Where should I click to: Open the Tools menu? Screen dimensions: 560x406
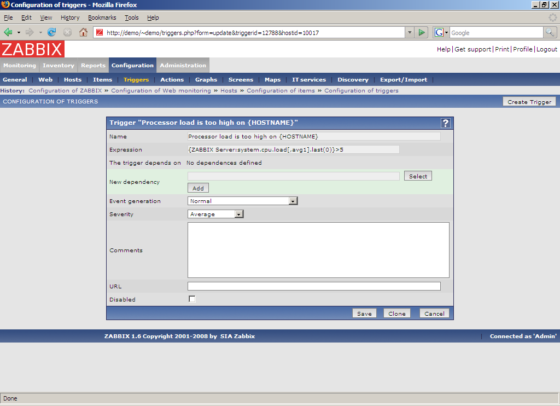pos(131,18)
